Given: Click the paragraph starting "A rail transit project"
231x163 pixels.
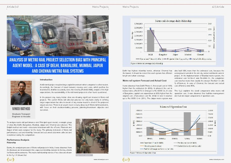Looking at the screenshot, I should 74,88.
